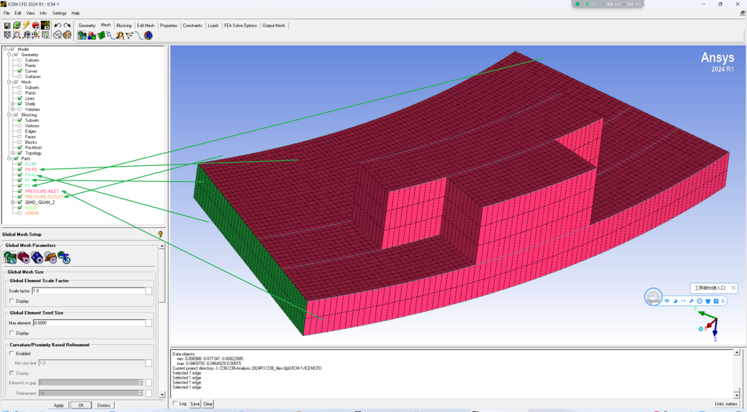747x412 pixels.
Task: Click the Compute Mesh icon
Action: tap(149, 35)
